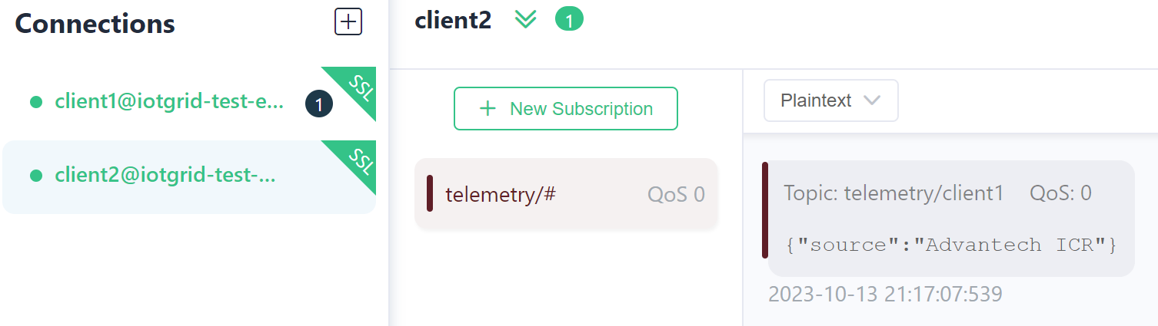
Task: Click the dark red bar on the message
Action: [765, 210]
